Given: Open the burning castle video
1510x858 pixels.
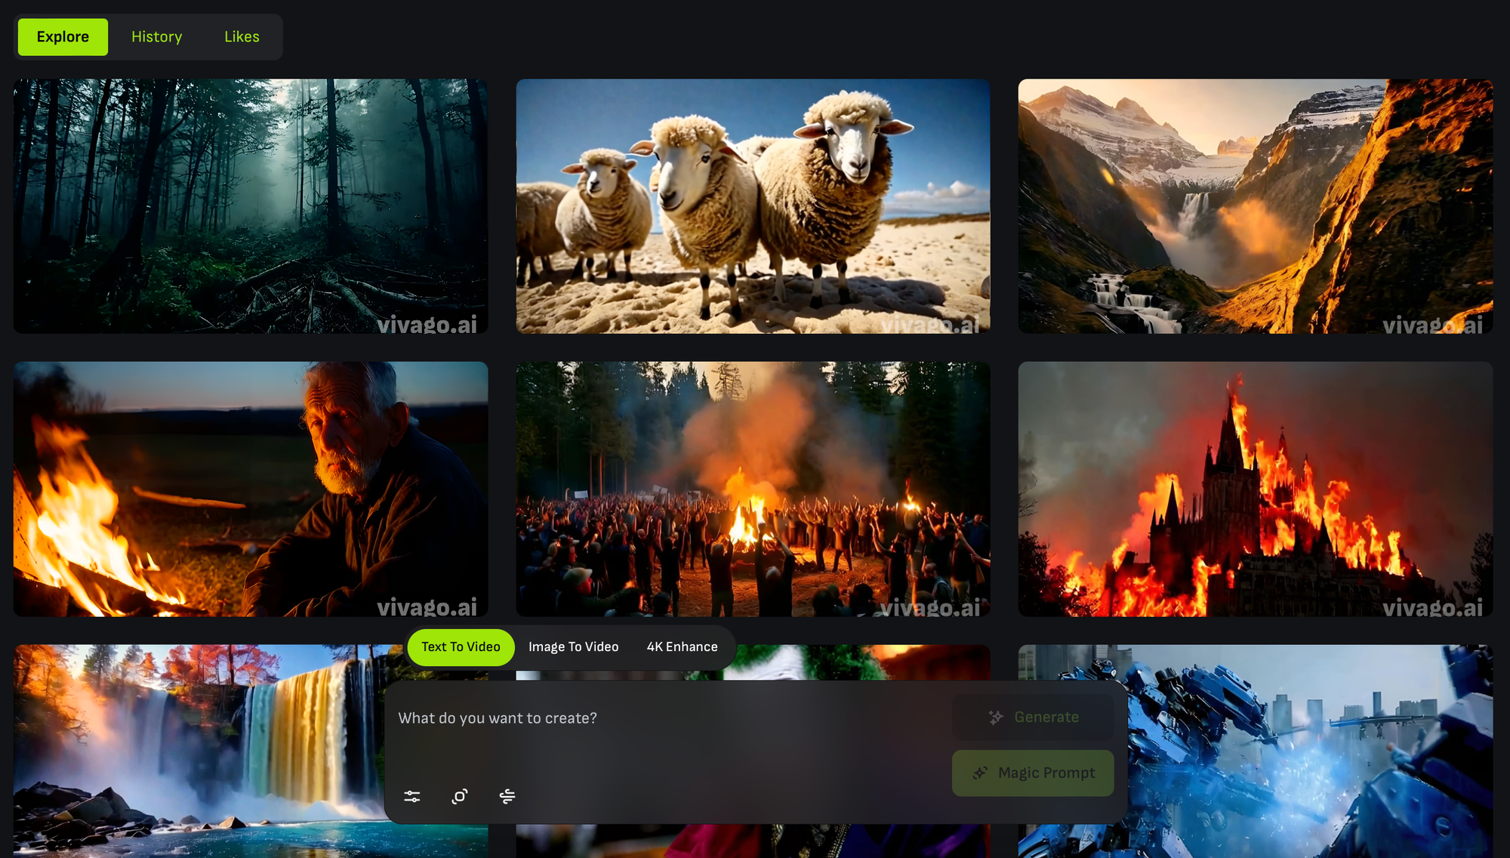Looking at the screenshot, I should click(1256, 489).
